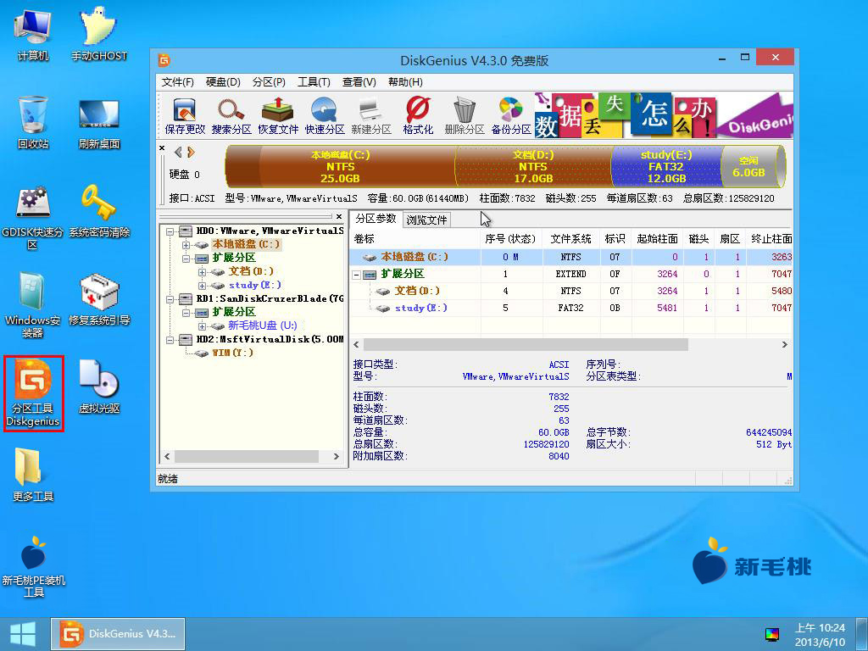Switch to the Browse Files (浏览文件) tab

point(426,220)
